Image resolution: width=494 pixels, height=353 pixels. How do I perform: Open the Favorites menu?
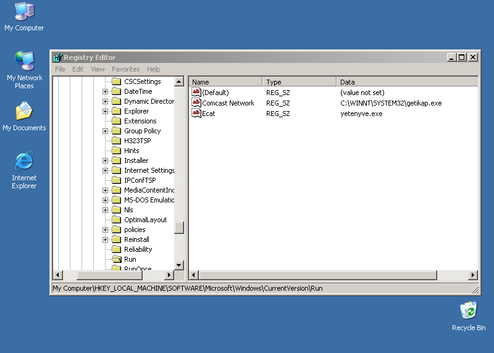[x=126, y=69]
